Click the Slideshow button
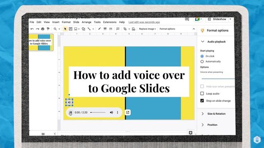264x148 pixels. coord(217,19)
